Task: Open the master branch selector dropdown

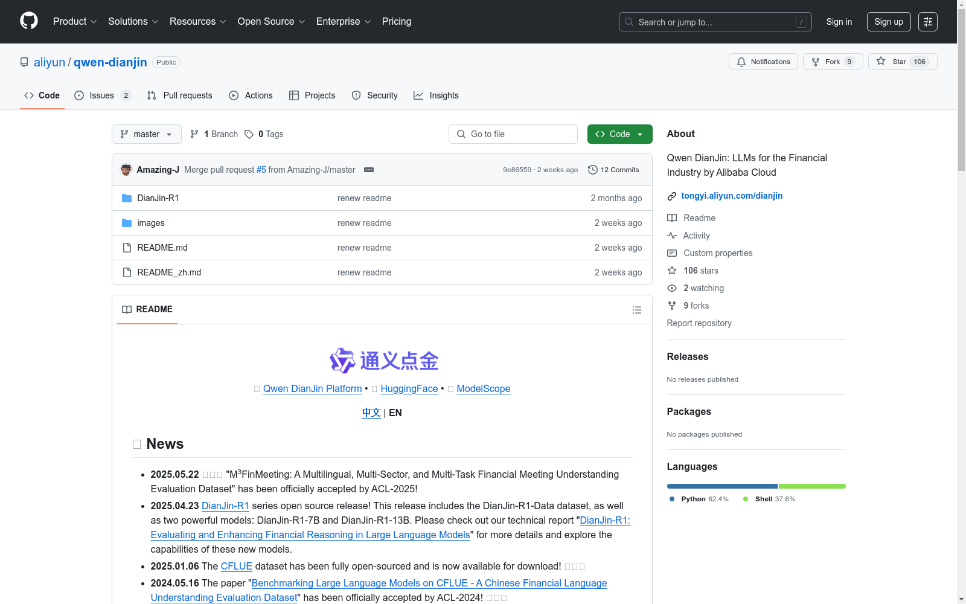Action: click(x=147, y=134)
